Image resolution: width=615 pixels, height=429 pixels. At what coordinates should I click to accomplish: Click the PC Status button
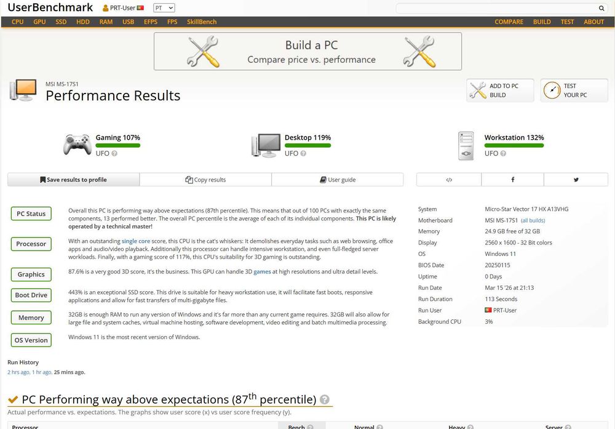(31, 214)
